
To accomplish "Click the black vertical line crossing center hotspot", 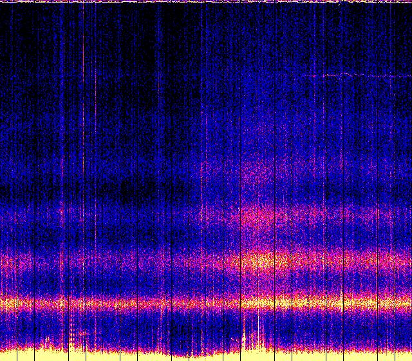I will click(x=241, y=261).
